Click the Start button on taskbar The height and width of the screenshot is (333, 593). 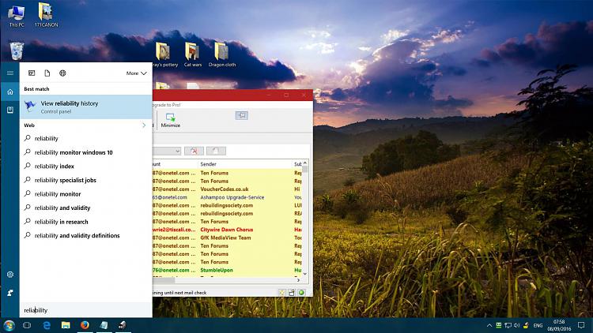click(9, 325)
